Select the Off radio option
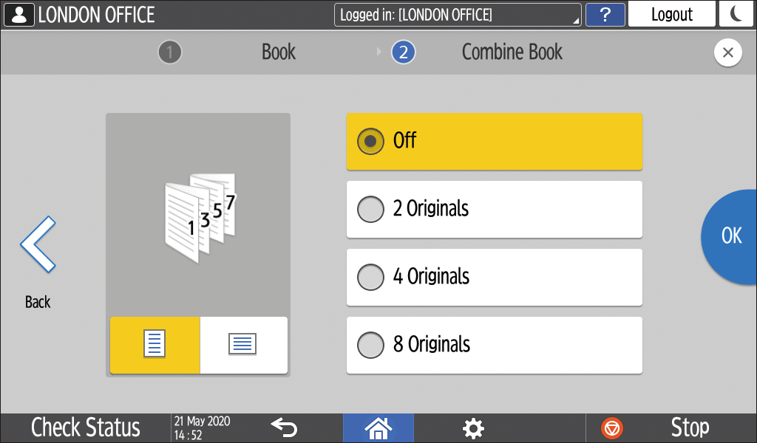757x443 pixels. click(x=370, y=141)
